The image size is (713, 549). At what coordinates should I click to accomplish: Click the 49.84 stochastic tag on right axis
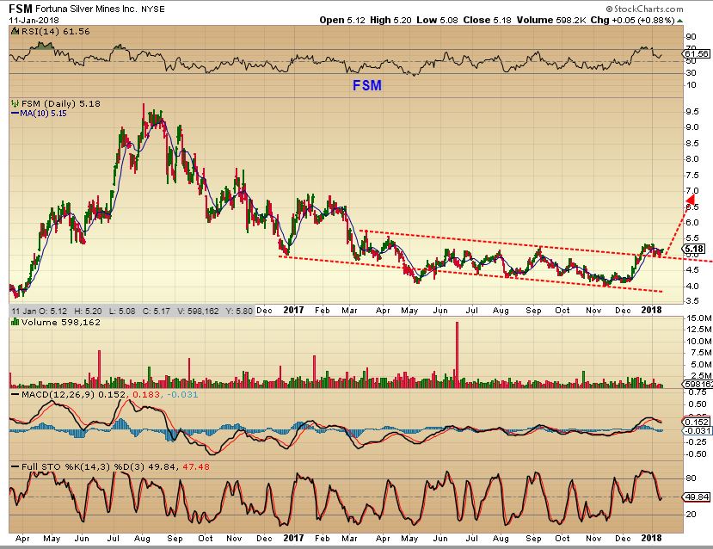[697, 497]
